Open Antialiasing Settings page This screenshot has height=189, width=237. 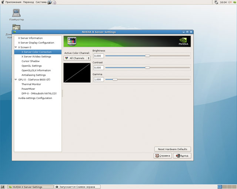pyautogui.click(x=34, y=75)
